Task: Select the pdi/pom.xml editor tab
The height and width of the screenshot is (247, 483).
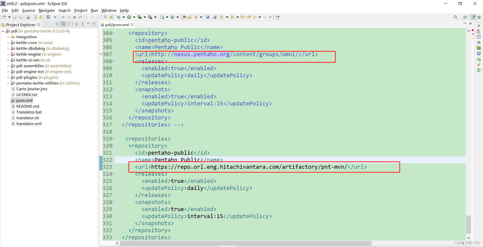Action: click(x=117, y=25)
